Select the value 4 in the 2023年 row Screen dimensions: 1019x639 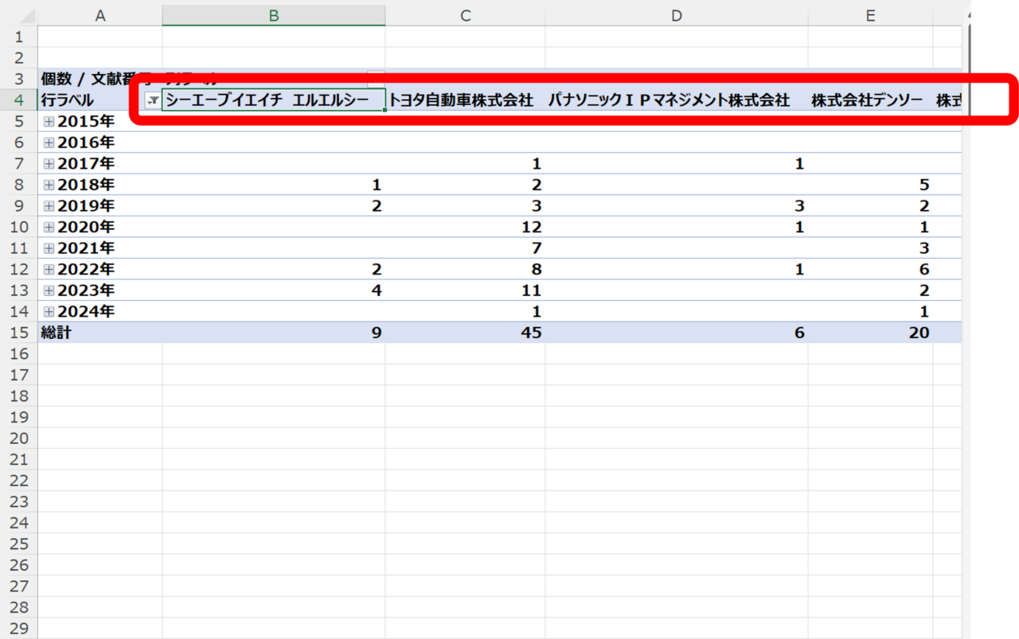[274, 290]
